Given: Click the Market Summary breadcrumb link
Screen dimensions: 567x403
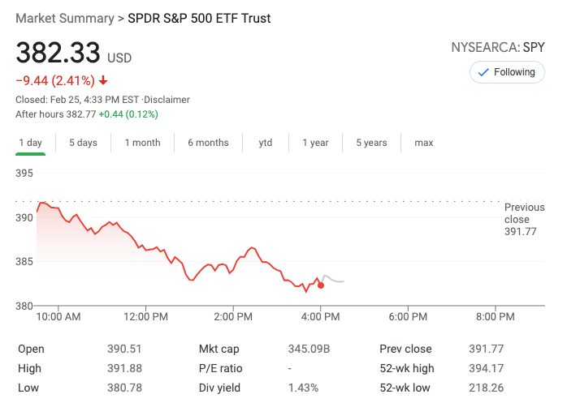Looking at the screenshot, I should pyautogui.click(x=64, y=18).
